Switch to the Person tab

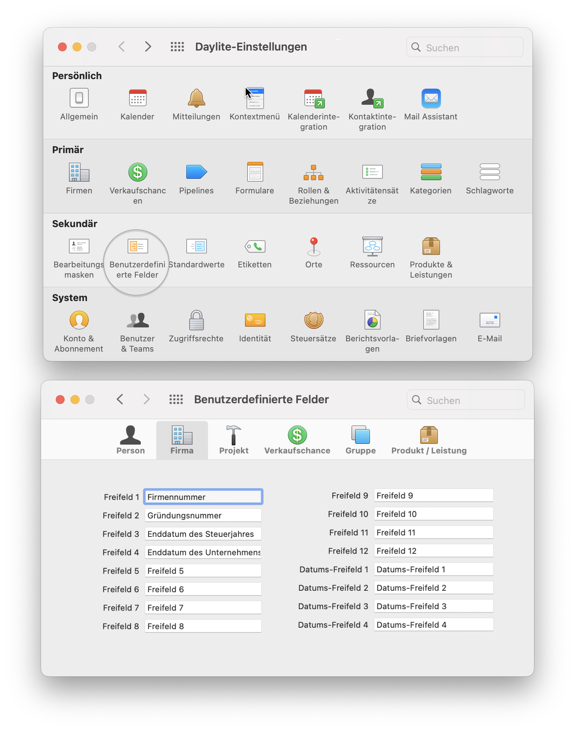pyautogui.click(x=131, y=440)
